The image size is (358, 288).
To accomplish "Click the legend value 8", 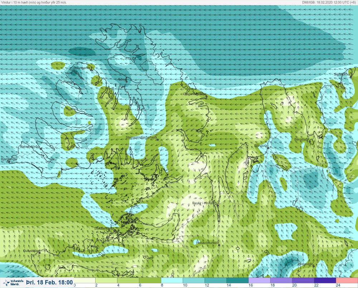I will tap(162, 285).
